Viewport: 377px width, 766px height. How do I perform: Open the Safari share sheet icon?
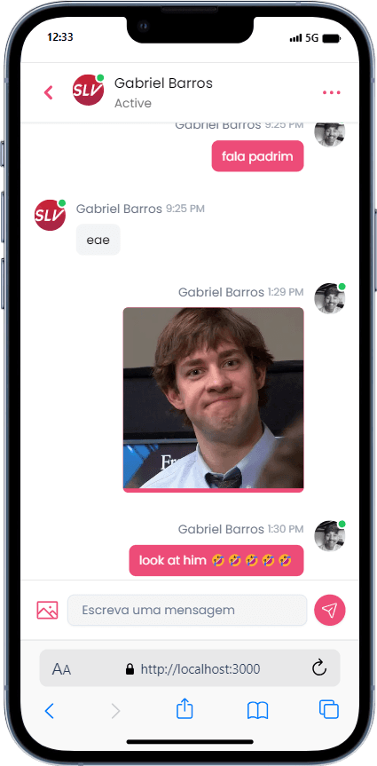(185, 709)
